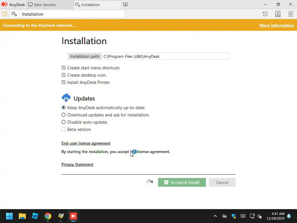Open the End-user license agreement link
297x223 pixels.
(x=86, y=143)
